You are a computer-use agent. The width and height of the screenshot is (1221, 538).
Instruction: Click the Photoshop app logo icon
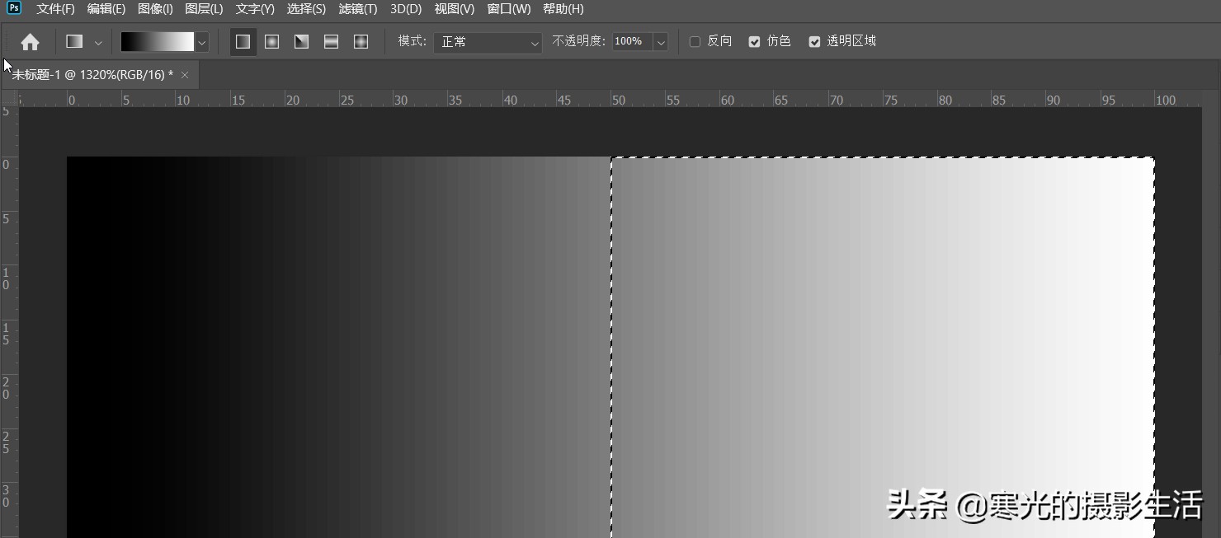coord(14,8)
